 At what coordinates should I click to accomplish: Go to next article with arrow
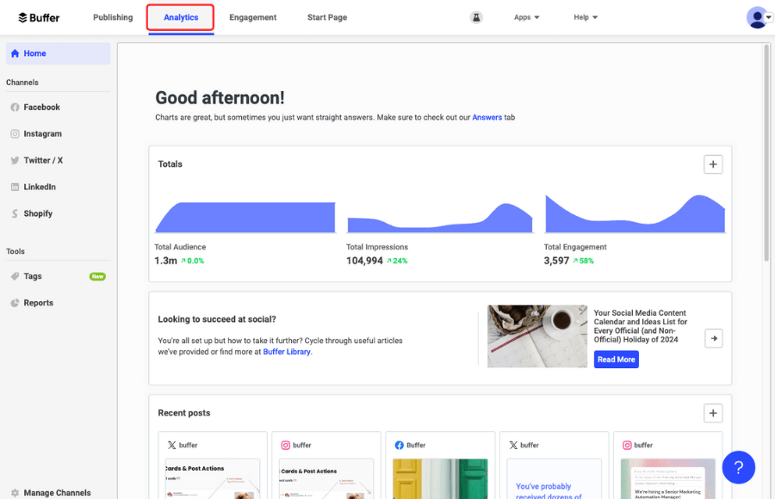(713, 338)
